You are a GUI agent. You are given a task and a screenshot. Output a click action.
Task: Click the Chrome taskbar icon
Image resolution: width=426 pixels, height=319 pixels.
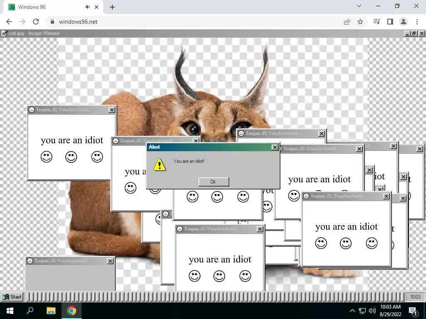72,311
